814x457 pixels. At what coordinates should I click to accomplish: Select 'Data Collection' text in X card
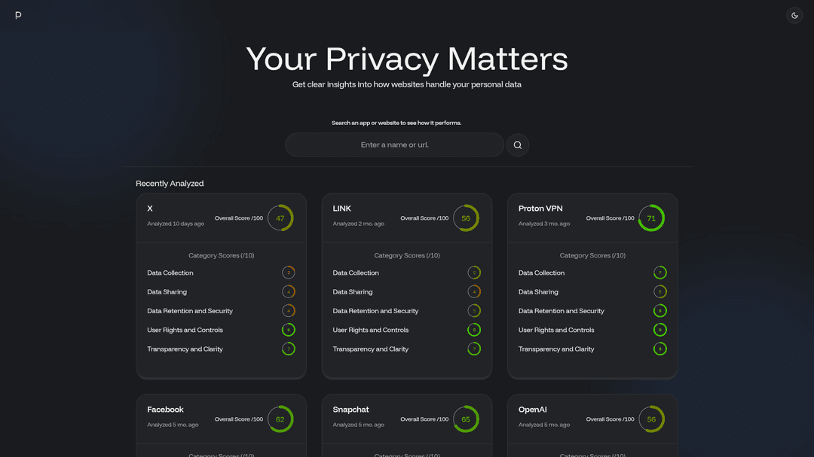tap(170, 273)
